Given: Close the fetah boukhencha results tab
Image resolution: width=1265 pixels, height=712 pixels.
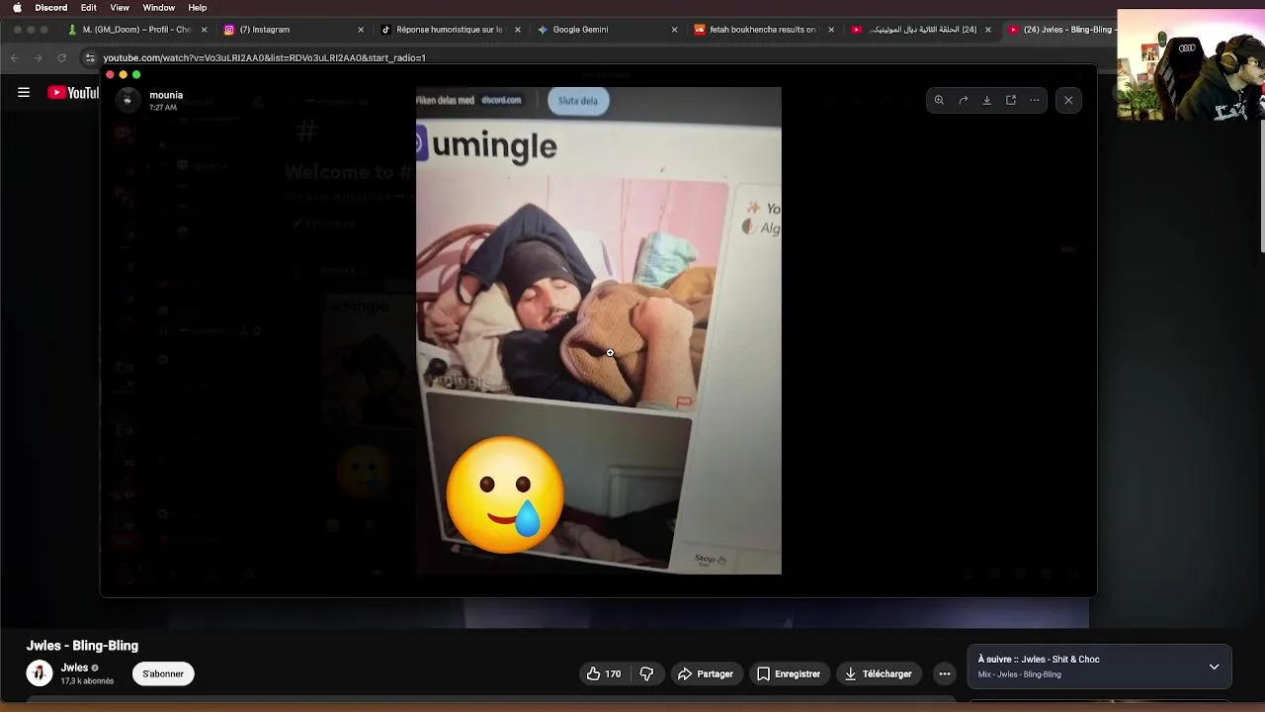Looking at the screenshot, I should (830, 30).
